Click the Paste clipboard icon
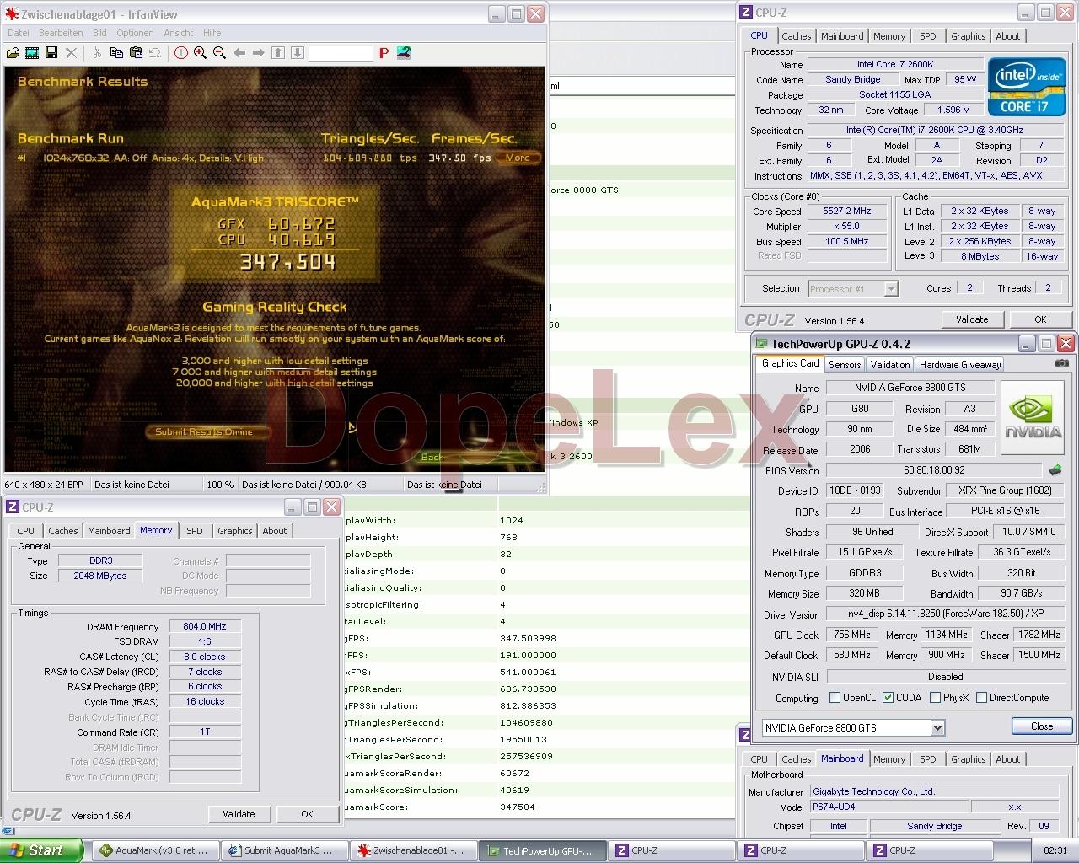Screen dimensions: 1079x863 136,53
